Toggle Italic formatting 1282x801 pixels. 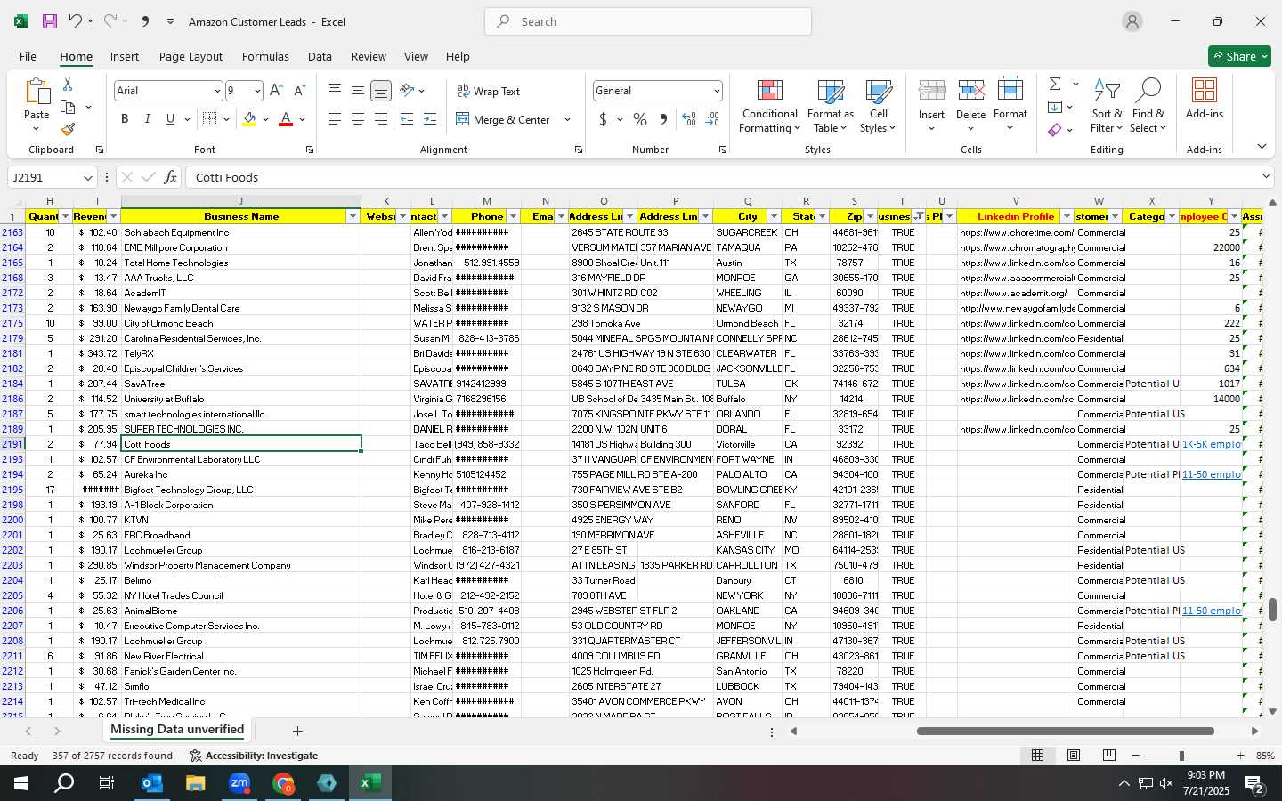[147, 119]
